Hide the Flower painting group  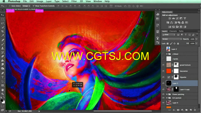point(163,94)
